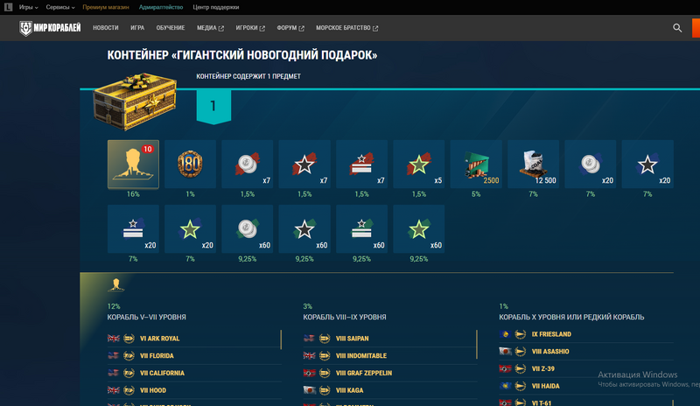
Task: Select the VIII Asashio ship row
Action: 585,352
